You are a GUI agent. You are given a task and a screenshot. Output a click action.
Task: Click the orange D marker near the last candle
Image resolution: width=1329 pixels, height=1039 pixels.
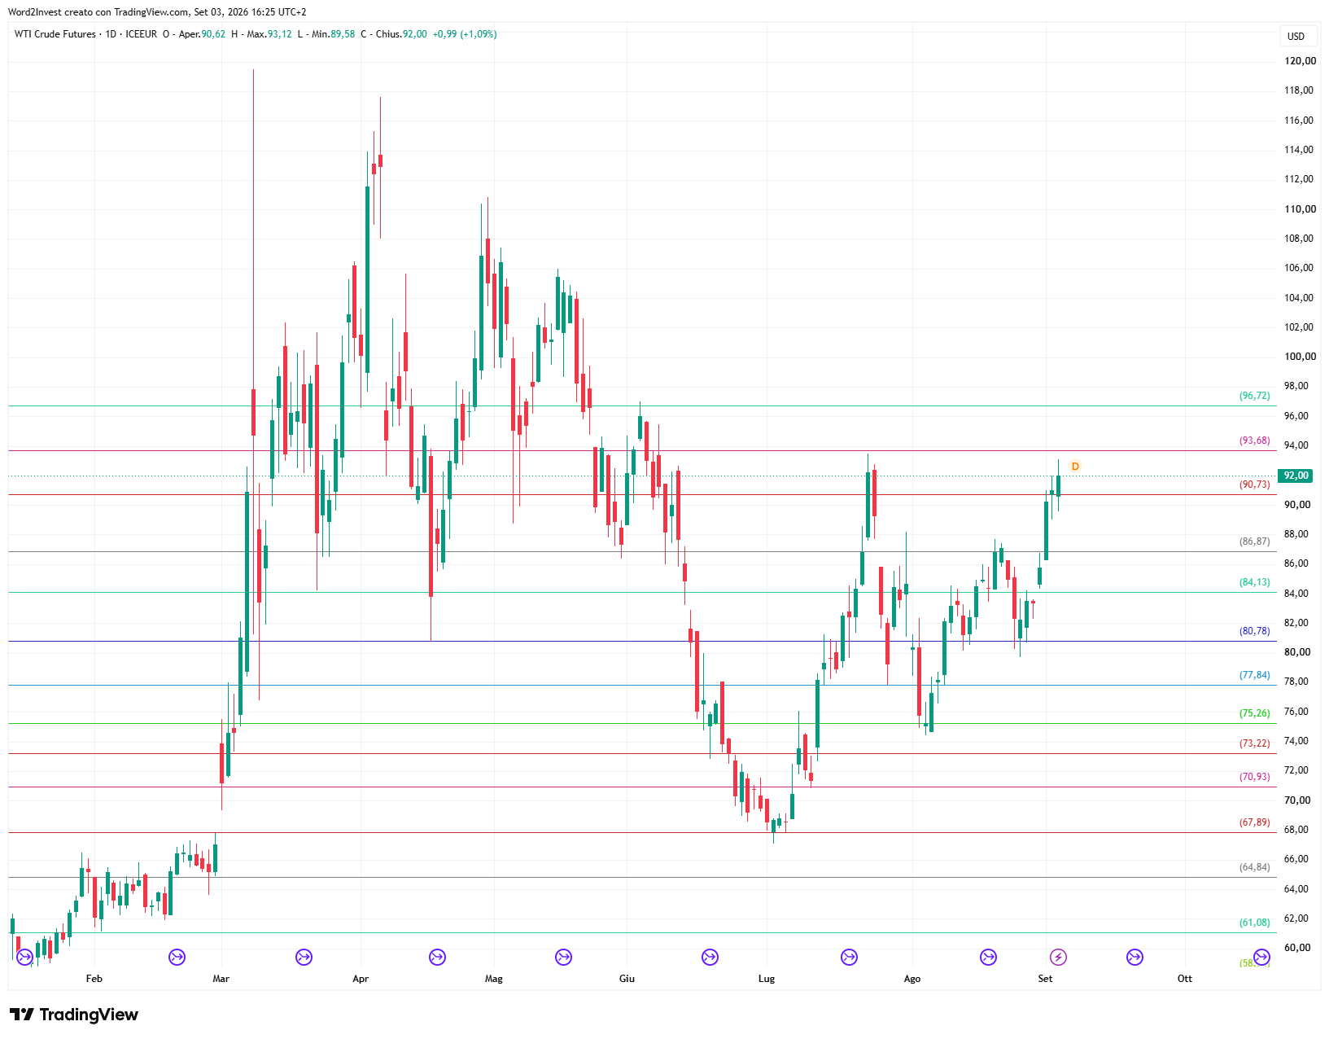(1075, 467)
